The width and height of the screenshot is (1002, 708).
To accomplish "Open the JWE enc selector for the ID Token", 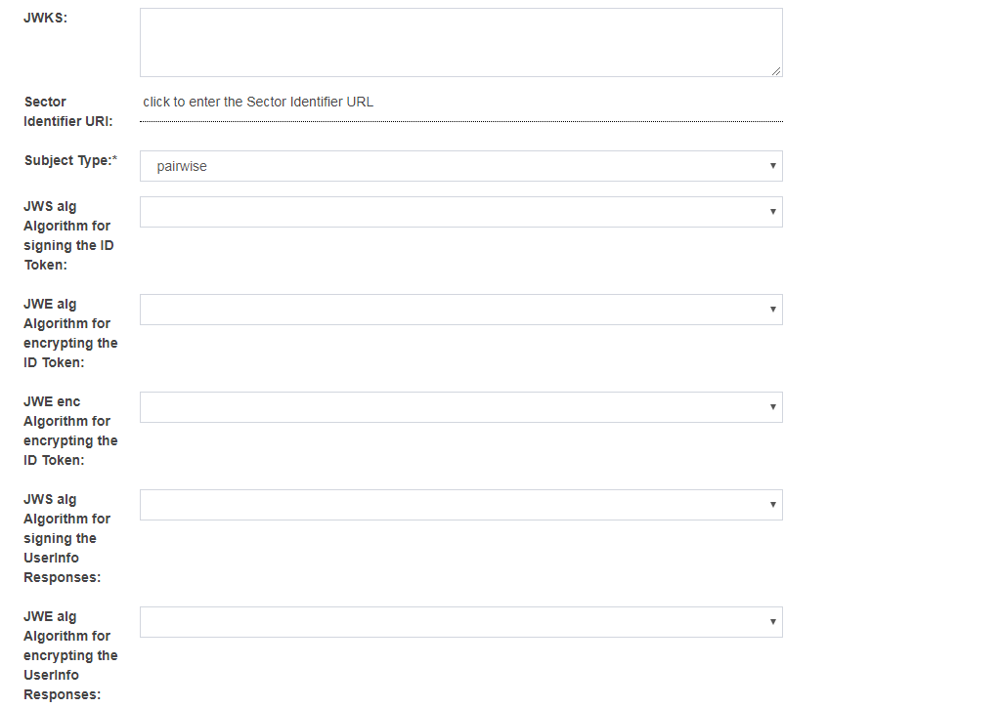I will click(x=459, y=406).
